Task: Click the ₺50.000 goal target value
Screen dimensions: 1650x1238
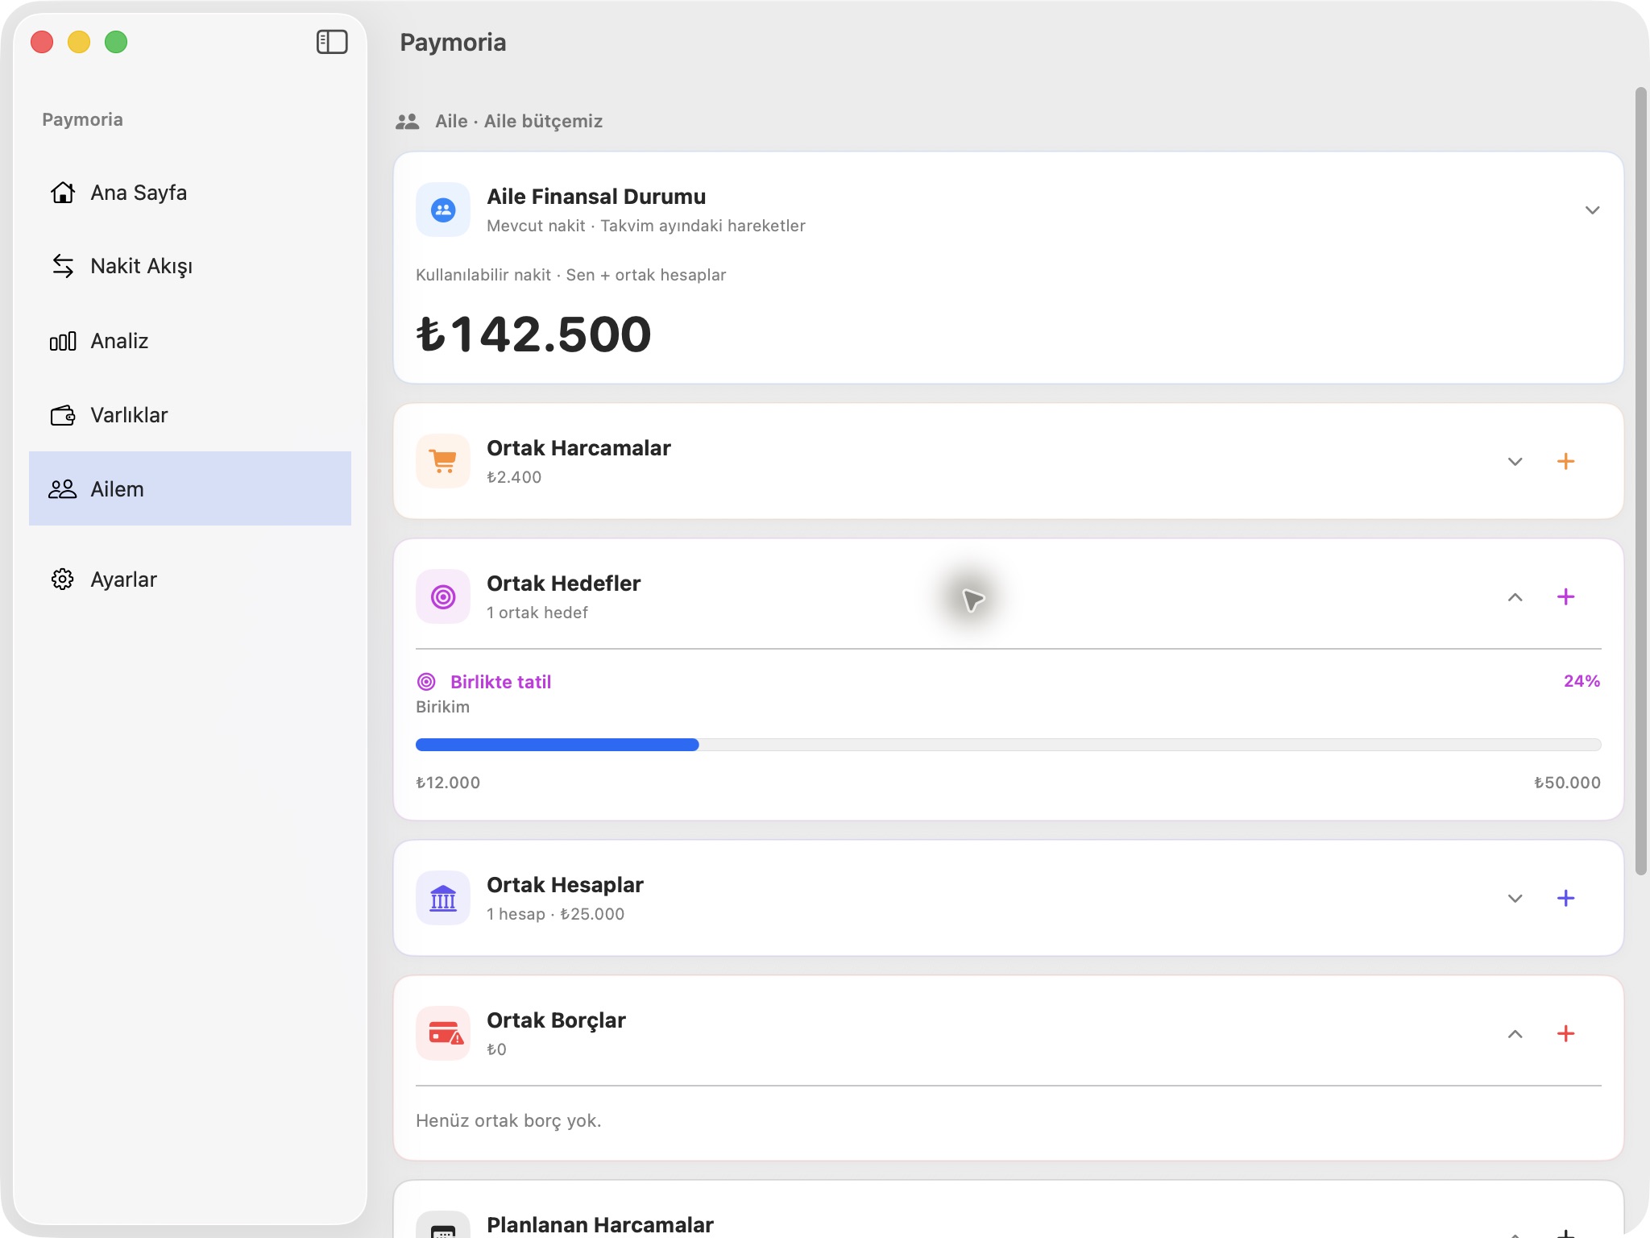Action: tap(1567, 783)
